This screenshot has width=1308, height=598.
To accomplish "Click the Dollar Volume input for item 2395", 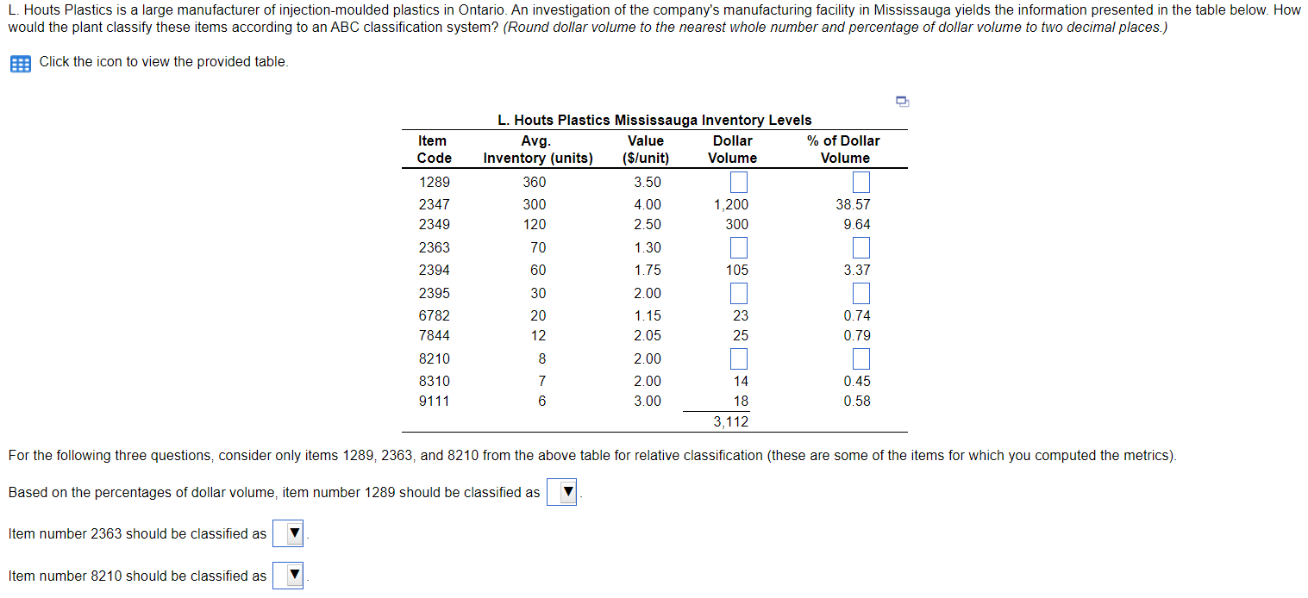I will point(738,293).
